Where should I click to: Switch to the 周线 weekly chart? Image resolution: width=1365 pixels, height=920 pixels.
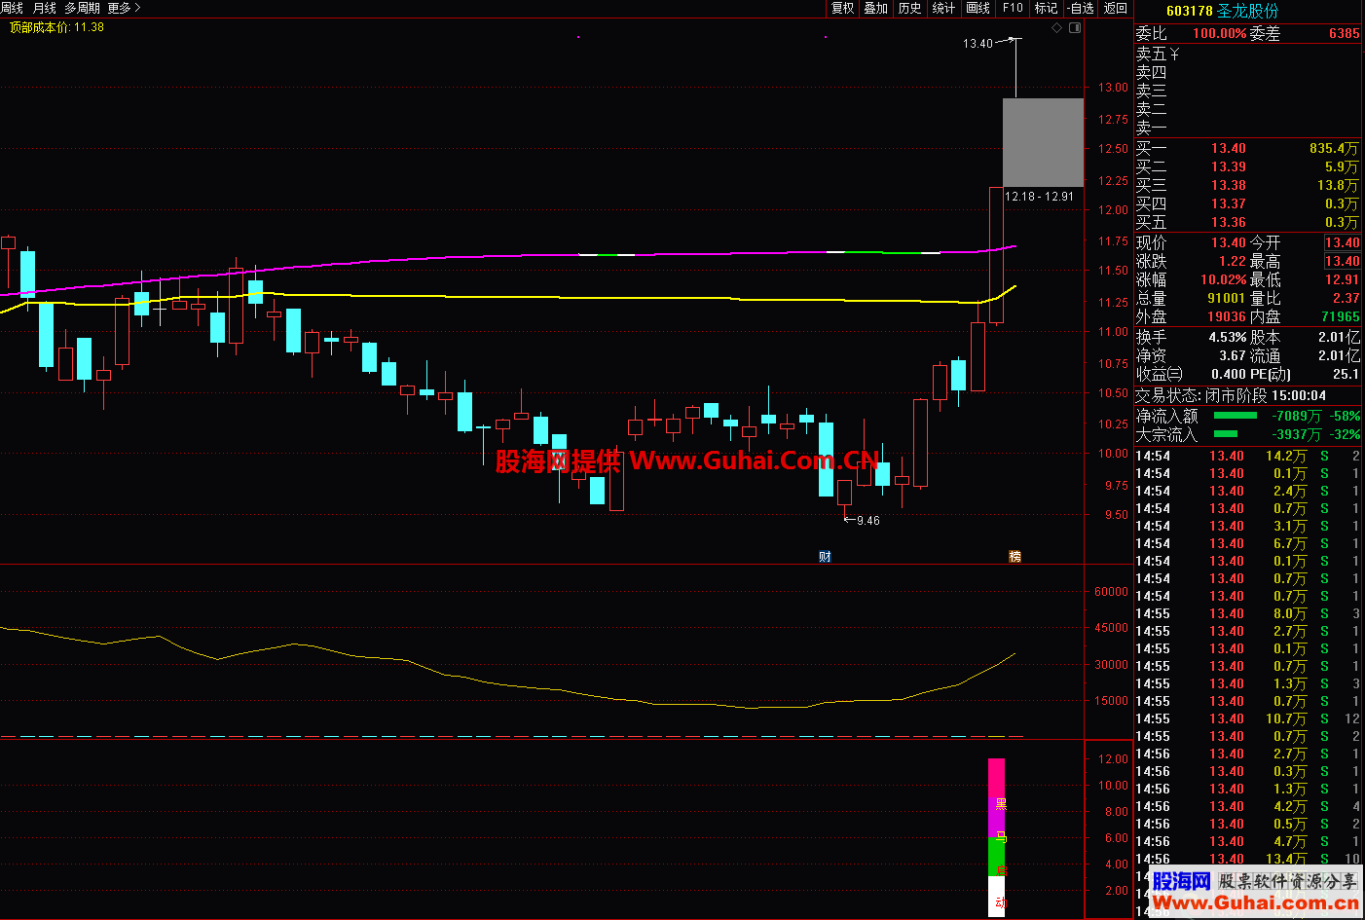tap(12, 8)
